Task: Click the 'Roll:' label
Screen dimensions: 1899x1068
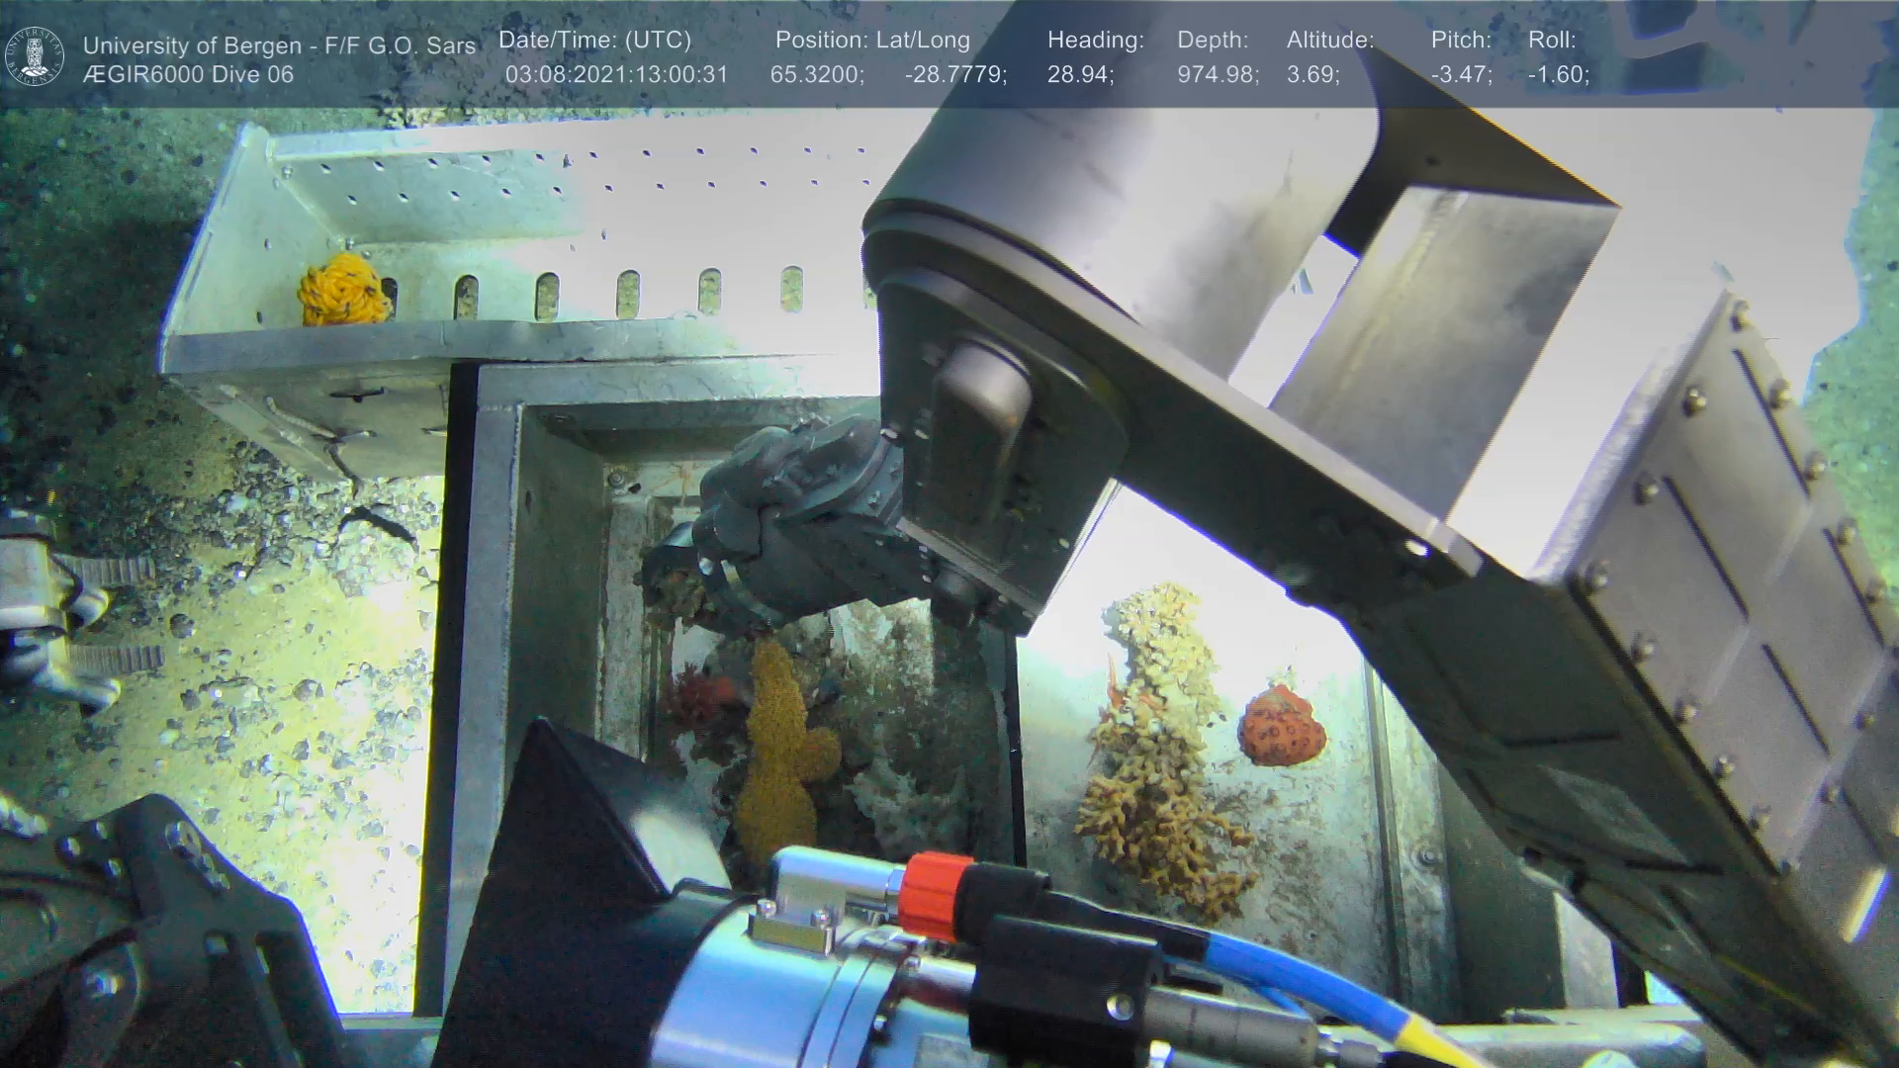Action: click(x=1552, y=40)
